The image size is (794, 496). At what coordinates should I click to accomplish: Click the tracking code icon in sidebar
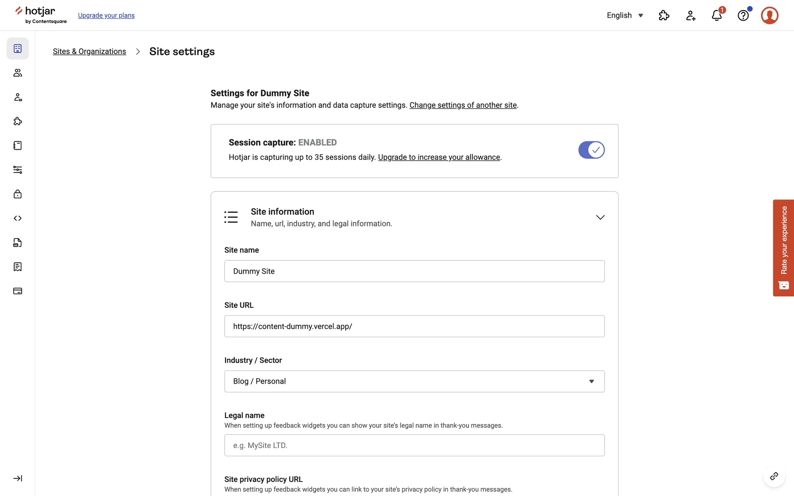(17, 218)
